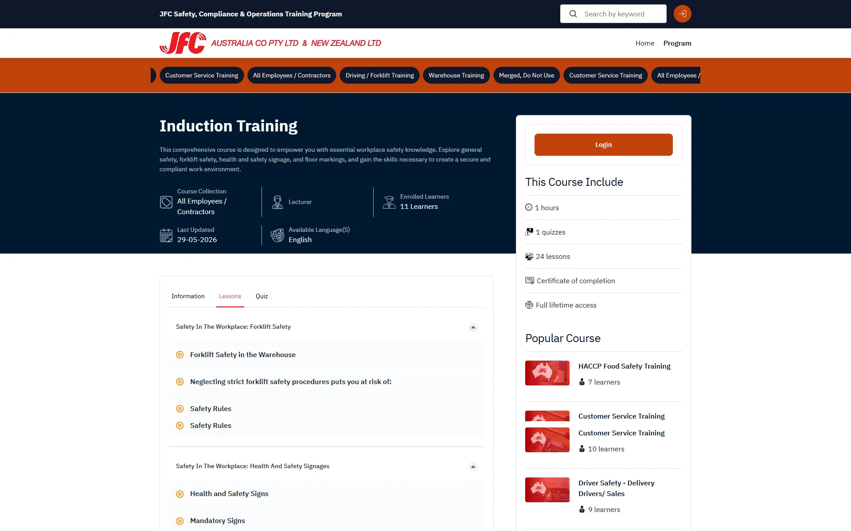Open HACCP Food Safety Training course
Viewport: 851px width, 531px height.
[x=624, y=366]
